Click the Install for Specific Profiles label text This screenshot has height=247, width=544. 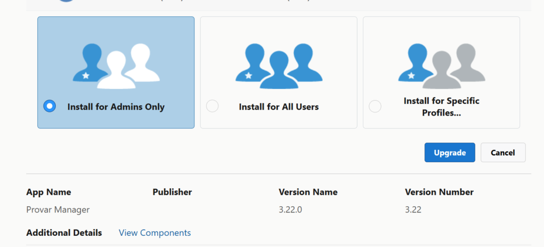coord(441,107)
